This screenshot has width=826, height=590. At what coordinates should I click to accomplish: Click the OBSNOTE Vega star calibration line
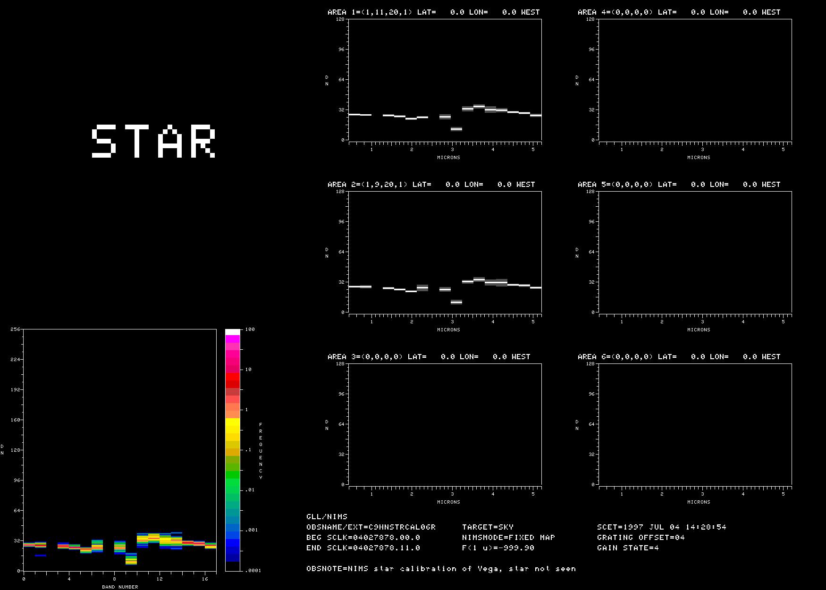pyautogui.click(x=441, y=568)
